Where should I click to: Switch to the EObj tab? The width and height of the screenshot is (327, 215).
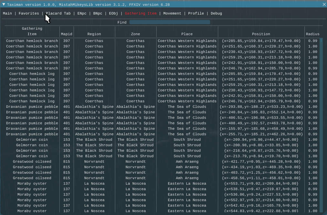point(113,14)
